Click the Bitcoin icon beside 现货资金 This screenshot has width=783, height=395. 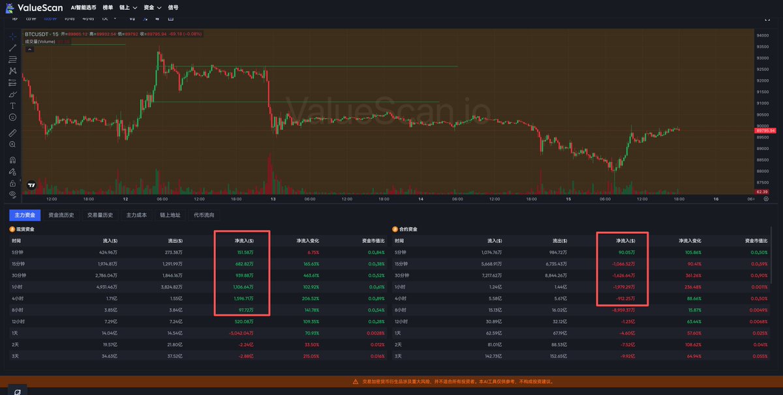(x=12, y=230)
